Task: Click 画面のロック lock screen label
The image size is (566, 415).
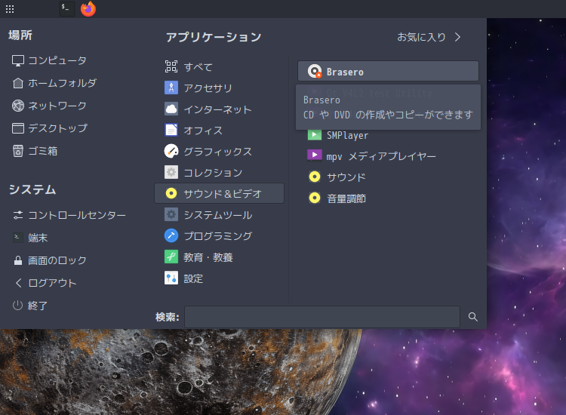Action: pyautogui.click(x=57, y=260)
